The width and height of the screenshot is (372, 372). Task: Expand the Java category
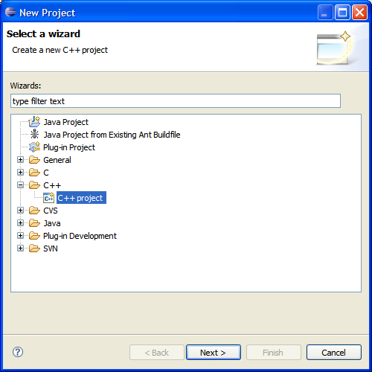click(20, 223)
